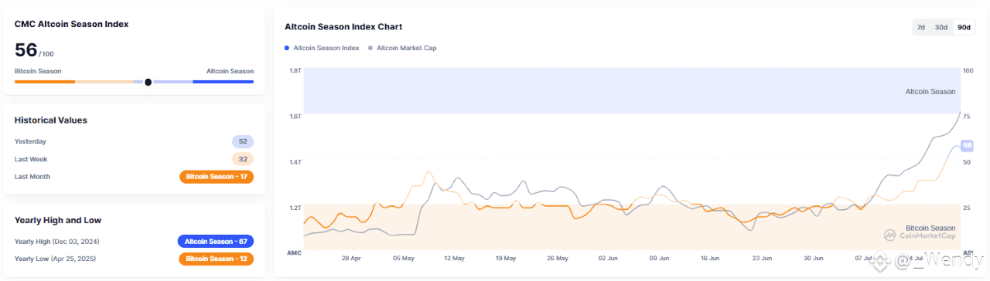This screenshot has height=281, width=990.
Task: Click the Last Week value badge 32
Action: tap(243, 159)
